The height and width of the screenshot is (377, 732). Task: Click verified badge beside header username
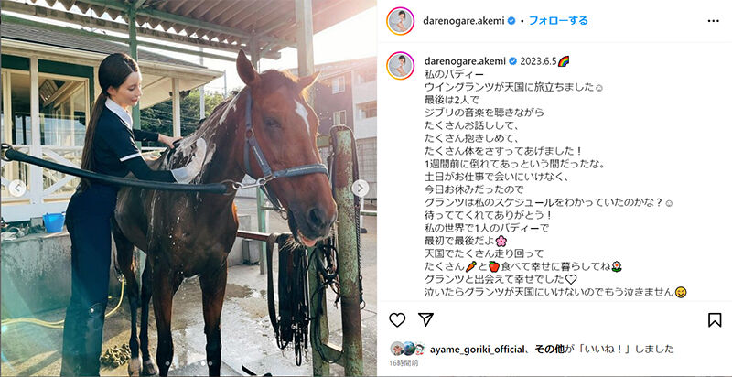tap(511, 21)
